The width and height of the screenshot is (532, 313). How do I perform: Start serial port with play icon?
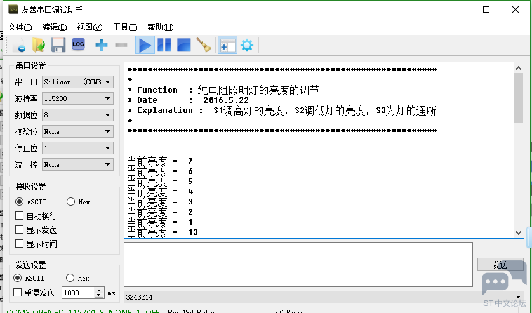(145, 45)
